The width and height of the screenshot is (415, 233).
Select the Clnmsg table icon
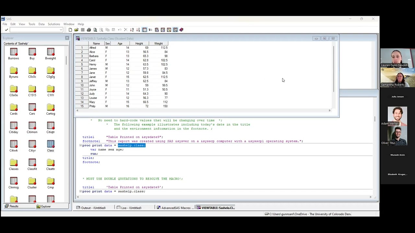coord(14,181)
